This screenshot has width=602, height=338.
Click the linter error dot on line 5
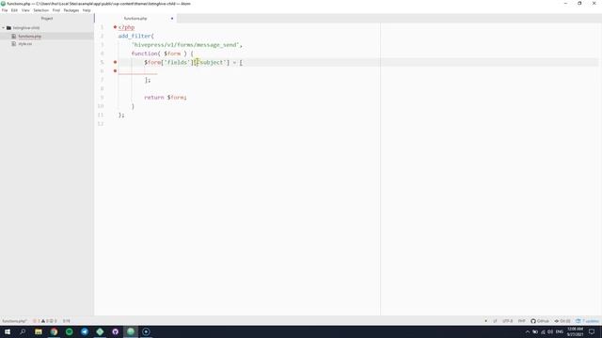(x=115, y=62)
